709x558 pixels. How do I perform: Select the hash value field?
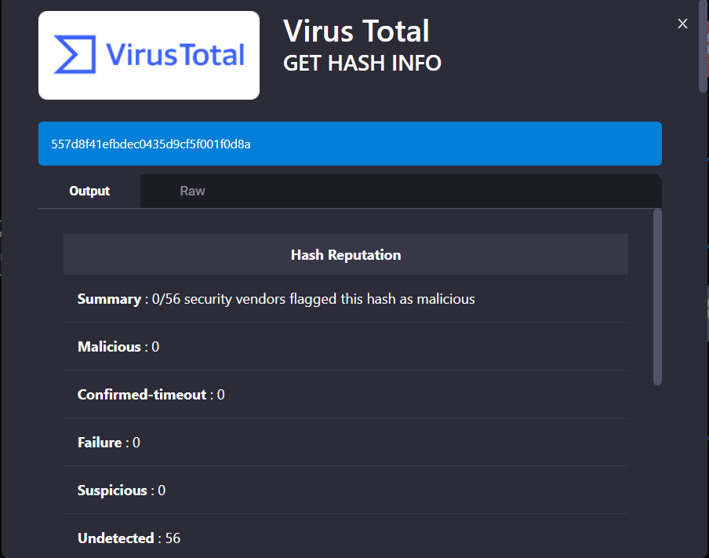click(350, 144)
